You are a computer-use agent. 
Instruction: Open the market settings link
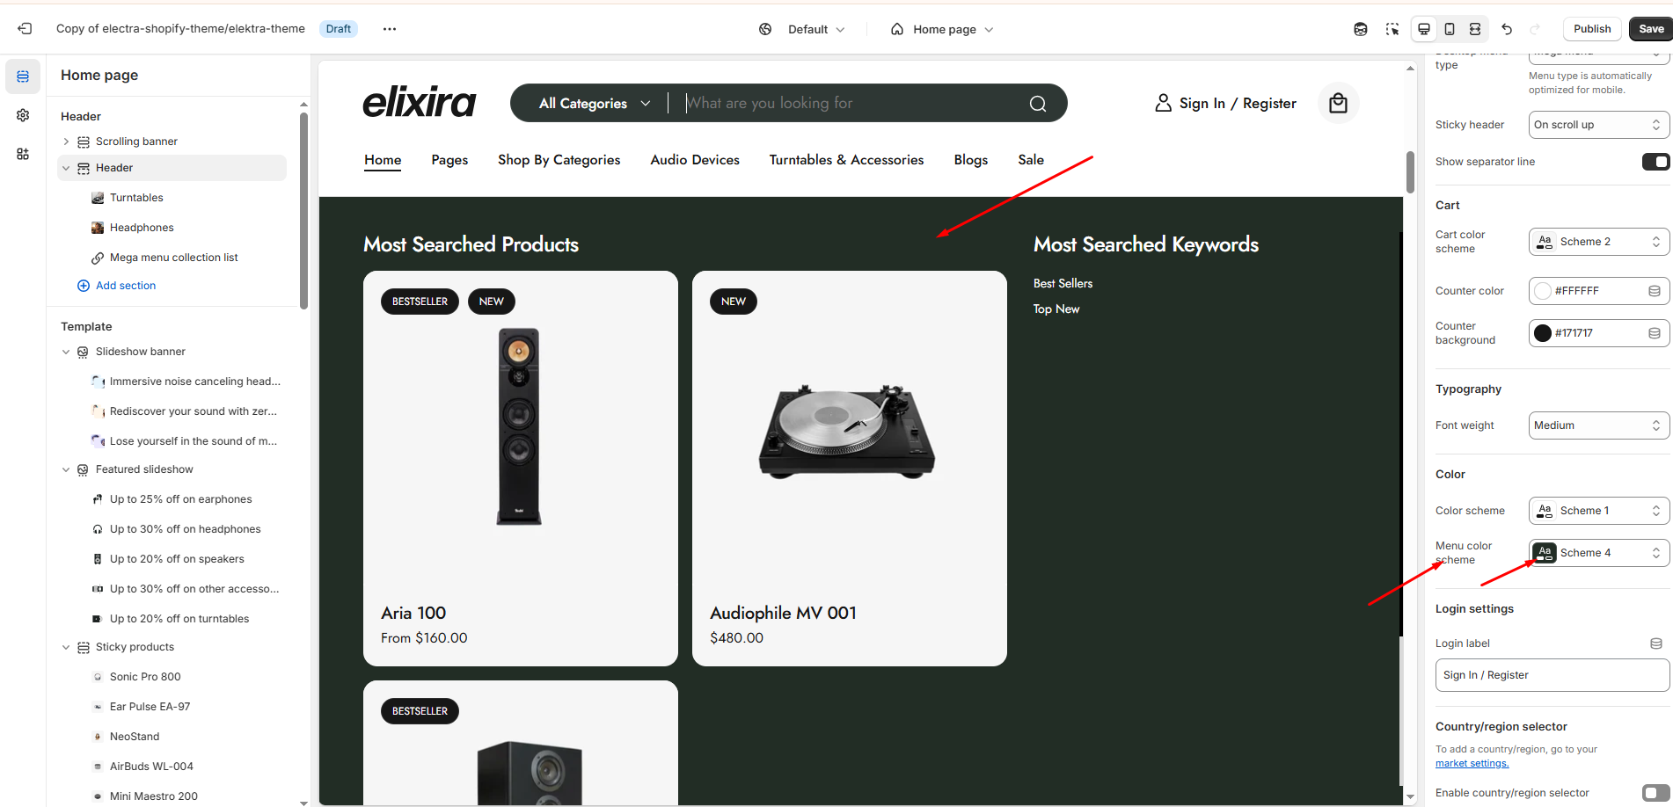(1472, 763)
